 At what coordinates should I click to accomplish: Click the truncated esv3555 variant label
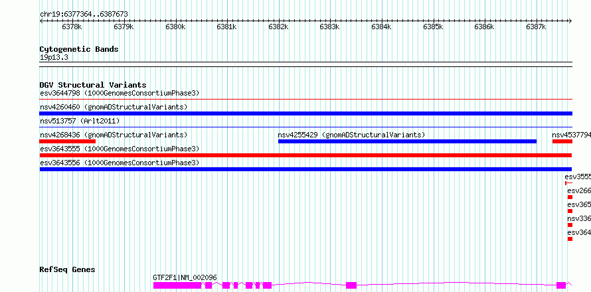click(578, 177)
